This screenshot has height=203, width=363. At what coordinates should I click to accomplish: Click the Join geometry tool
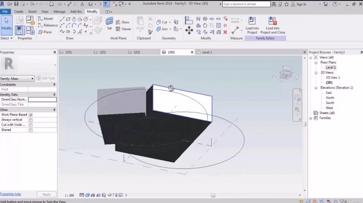(162, 29)
